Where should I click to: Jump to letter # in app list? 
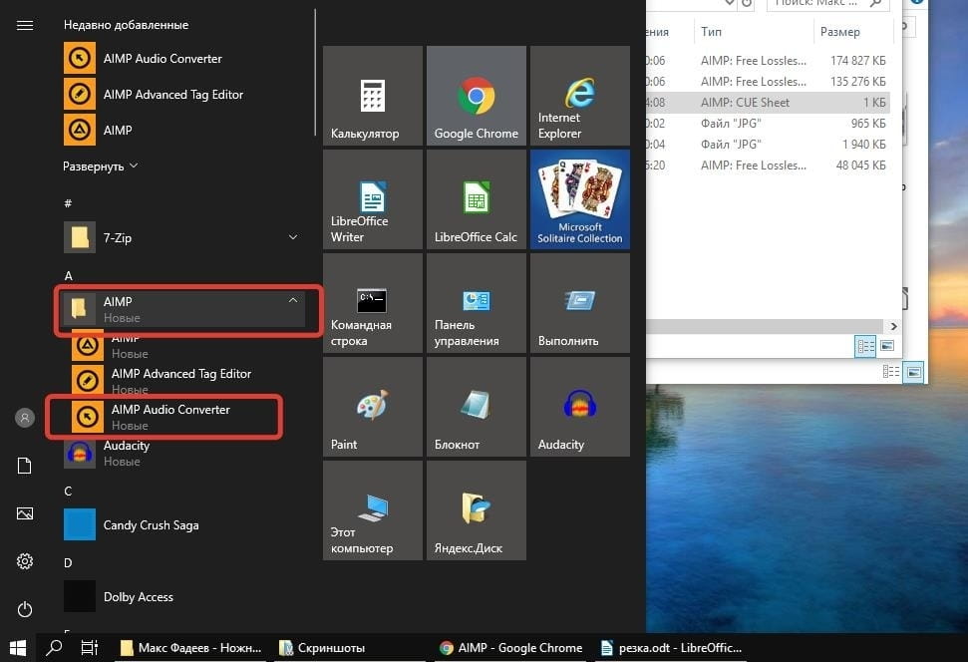(x=68, y=203)
